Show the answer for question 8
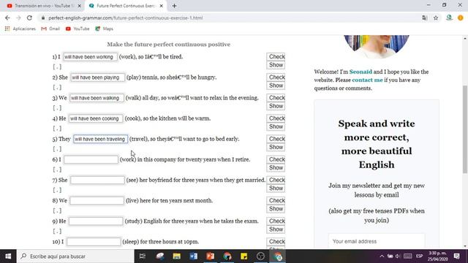This screenshot has height=263, width=468. click(276, 209)
